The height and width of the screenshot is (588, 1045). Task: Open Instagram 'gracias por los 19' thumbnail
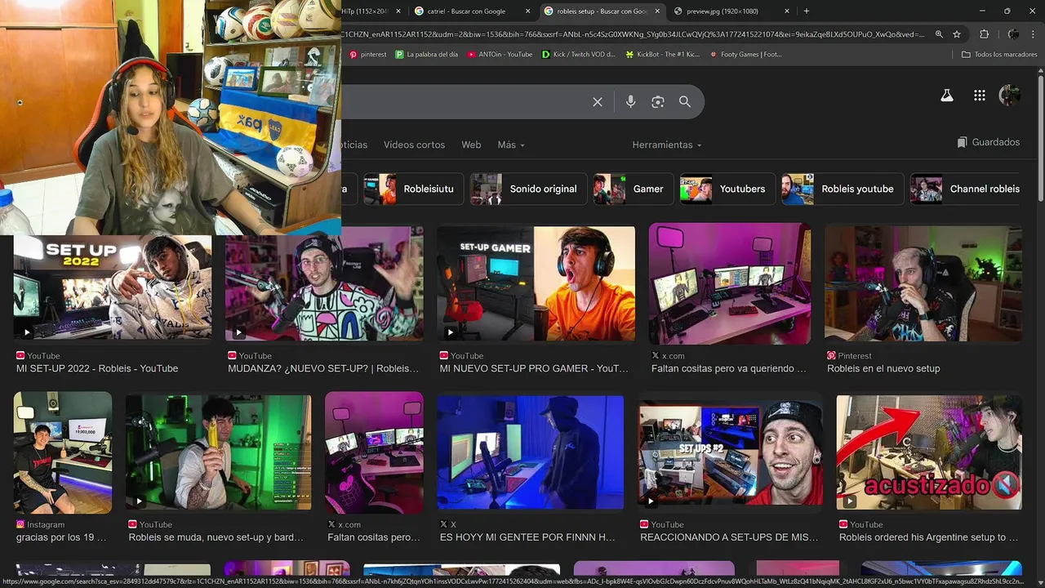click(x=62, y=452)
